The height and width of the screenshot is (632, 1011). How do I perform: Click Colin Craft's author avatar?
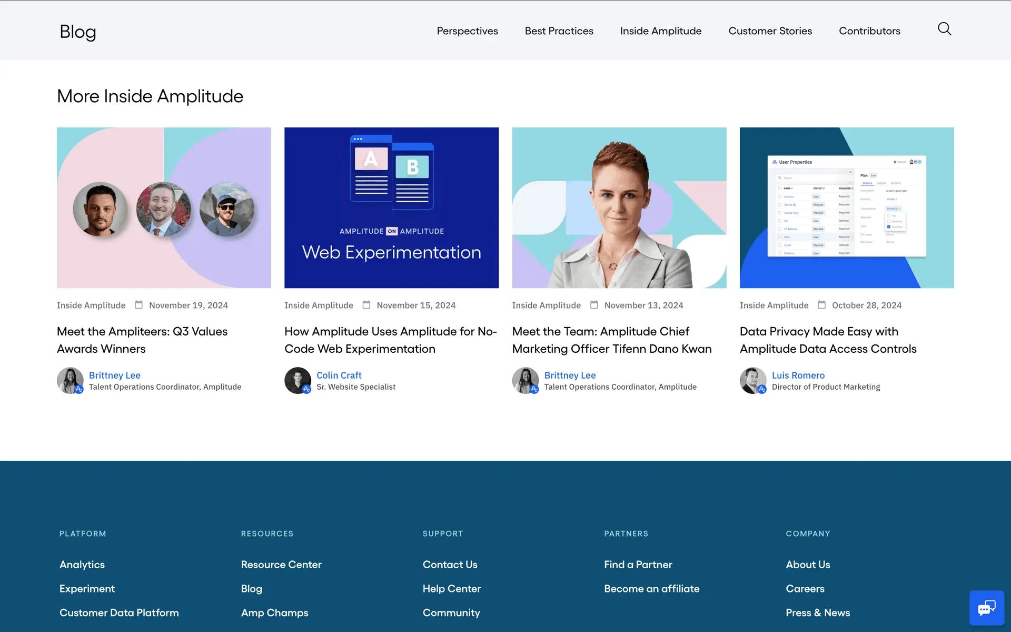(298, 380)
